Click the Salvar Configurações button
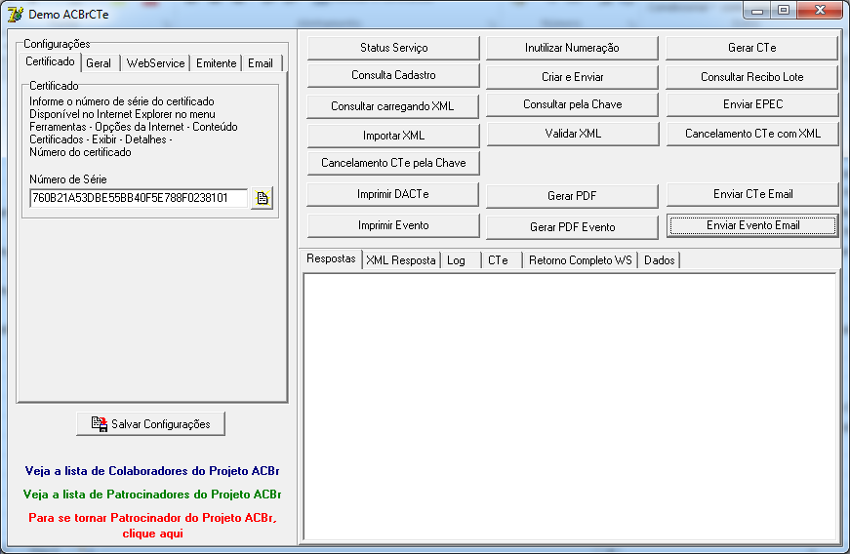850x554 pixels. point(150,424)
